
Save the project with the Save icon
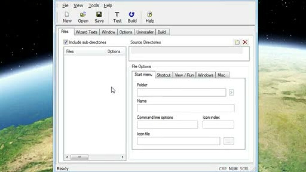[99, 17]
